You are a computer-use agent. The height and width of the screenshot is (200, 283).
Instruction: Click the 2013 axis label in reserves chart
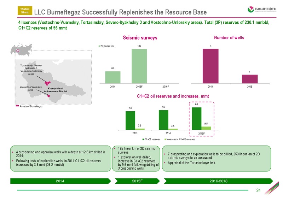tap(135, 133)
